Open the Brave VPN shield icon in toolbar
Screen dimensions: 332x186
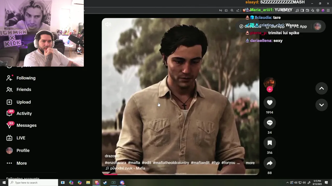point(318,10)
